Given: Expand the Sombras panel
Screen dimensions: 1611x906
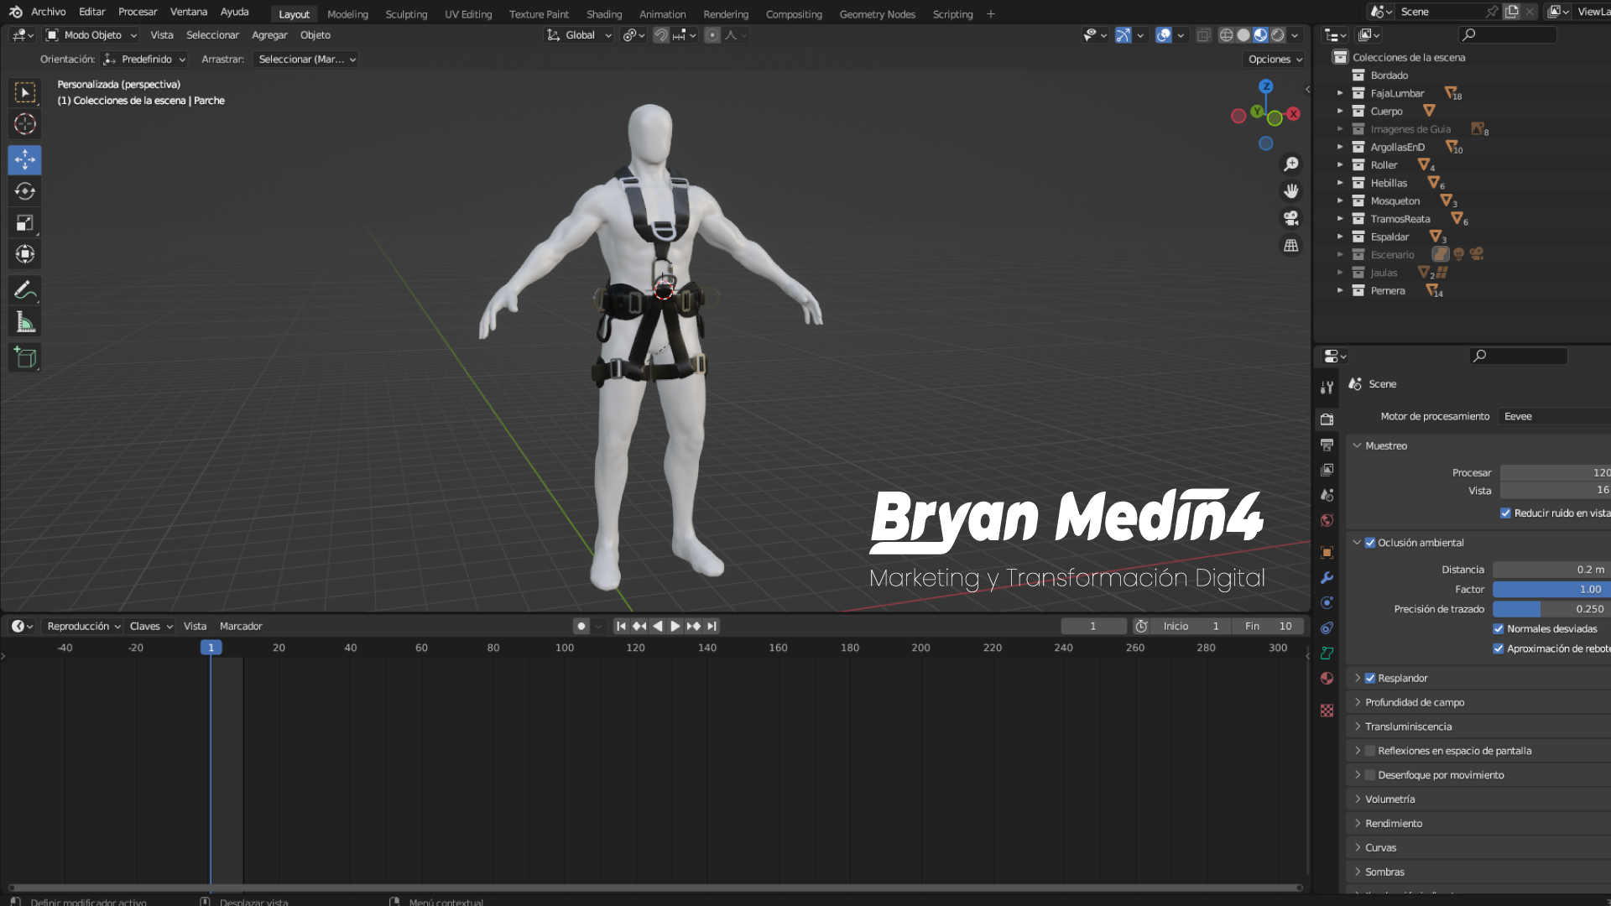Looking at the screenshot, I should coord(1384,872).
